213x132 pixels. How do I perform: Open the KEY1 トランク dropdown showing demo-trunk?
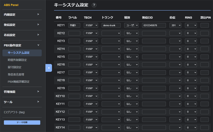[x=111, y=25]
